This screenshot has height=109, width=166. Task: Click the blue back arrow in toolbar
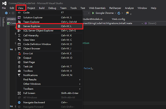6,13
